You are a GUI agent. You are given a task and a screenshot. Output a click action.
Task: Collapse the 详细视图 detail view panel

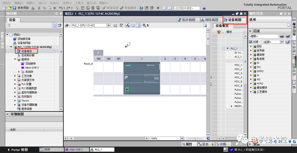[8, 114]
